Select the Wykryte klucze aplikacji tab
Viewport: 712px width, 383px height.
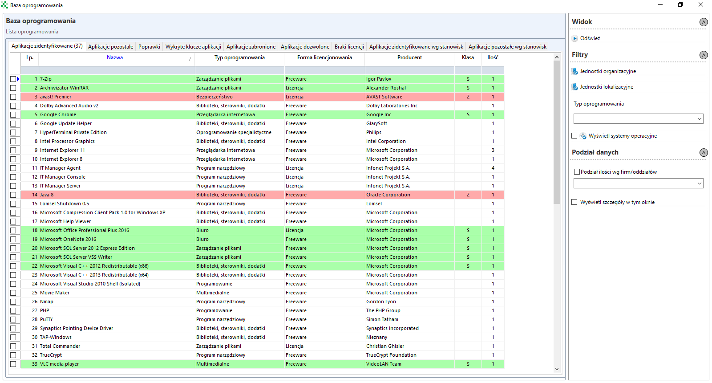click(x=193, y=47)
